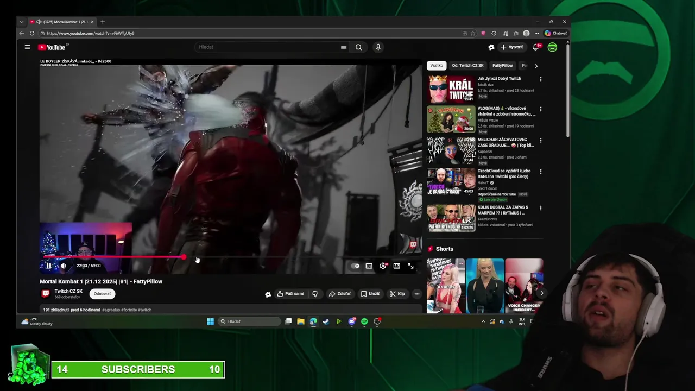Save the video with Uložiť

click(x=370, y=294)
